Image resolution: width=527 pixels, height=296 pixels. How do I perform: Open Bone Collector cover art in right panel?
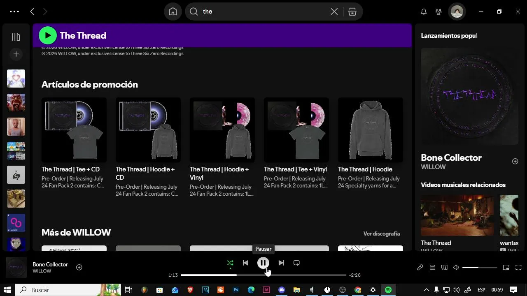[x=470, y=96]
